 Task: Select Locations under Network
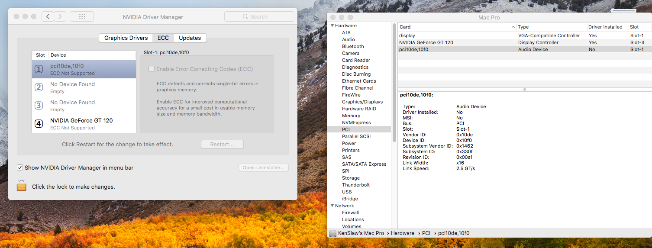pyautogui.click(x=353, y=219)
